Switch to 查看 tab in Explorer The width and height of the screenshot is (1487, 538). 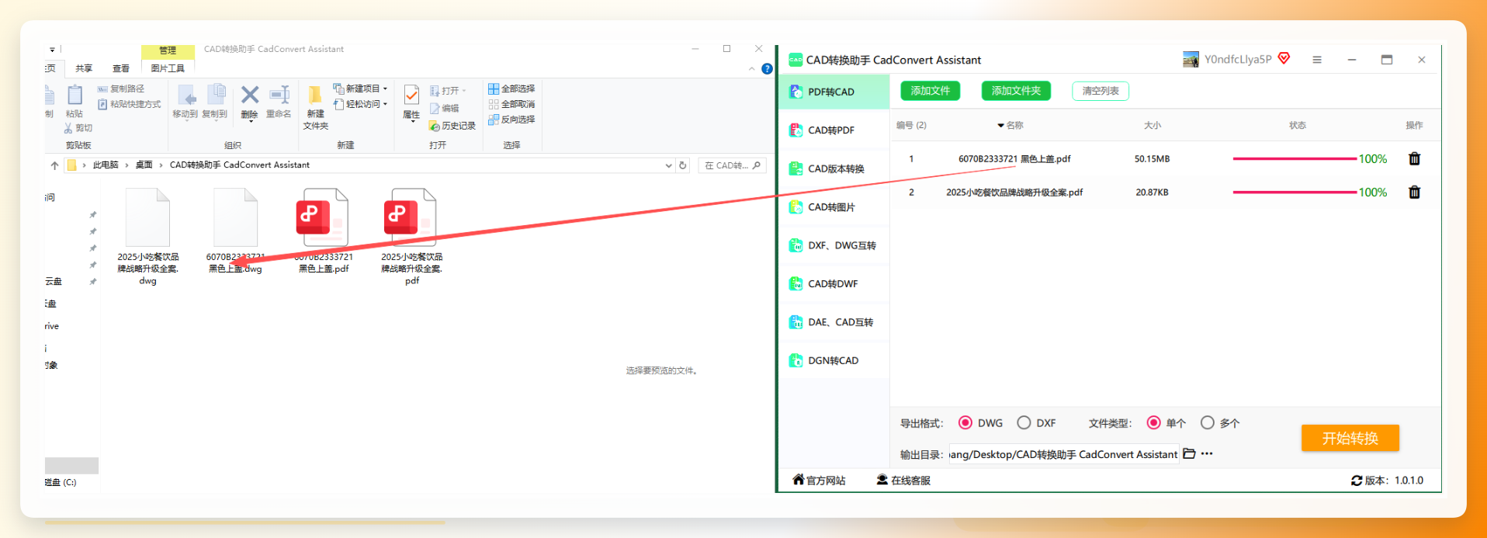[121, 69]
